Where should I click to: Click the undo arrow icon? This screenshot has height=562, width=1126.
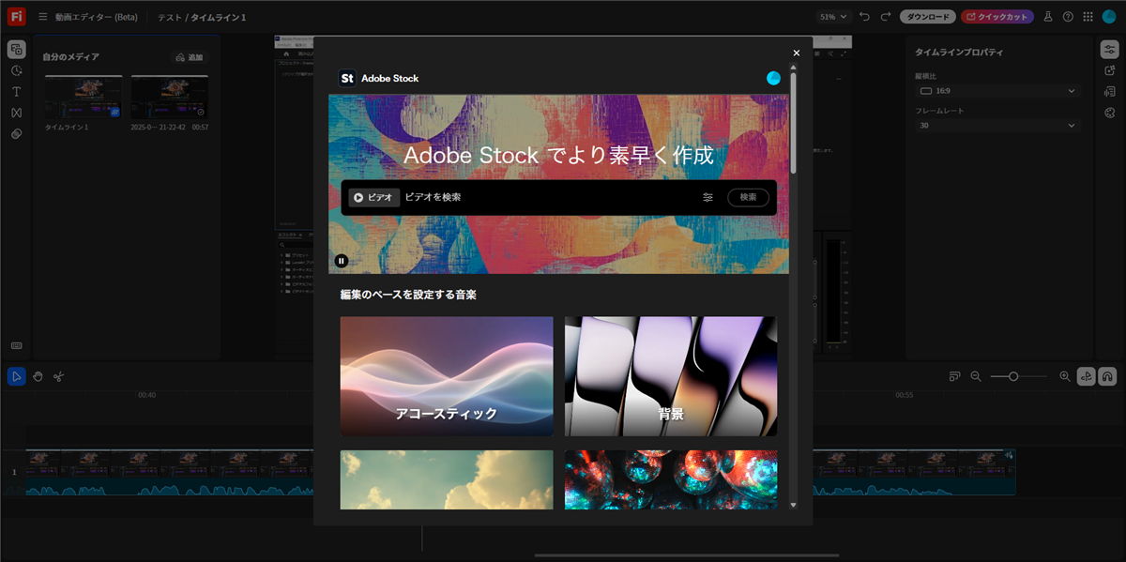(864, 17)
